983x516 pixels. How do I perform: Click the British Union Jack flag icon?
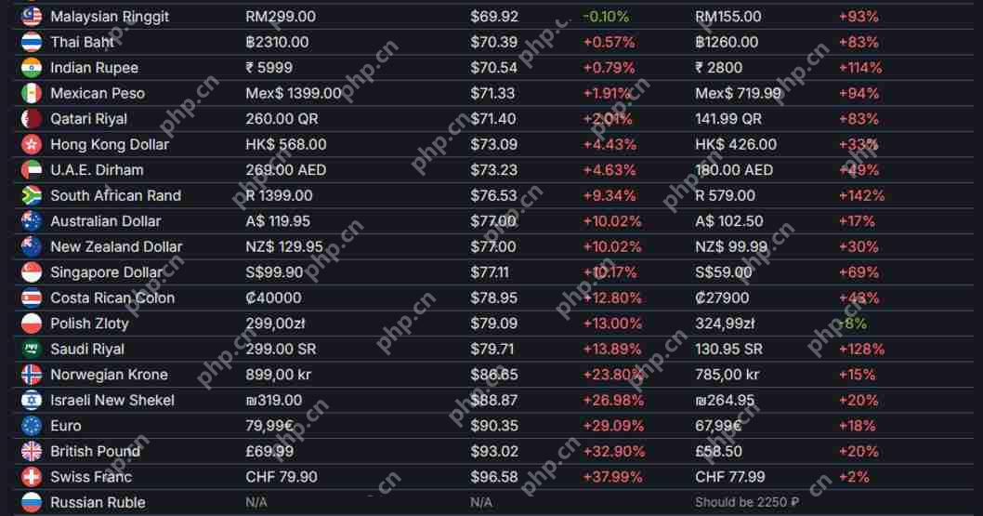(x=32, y=451)
